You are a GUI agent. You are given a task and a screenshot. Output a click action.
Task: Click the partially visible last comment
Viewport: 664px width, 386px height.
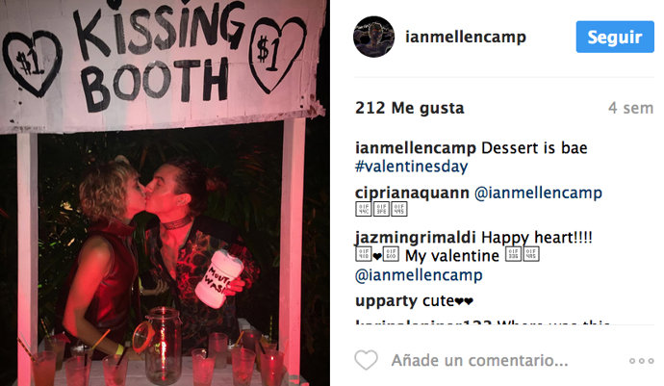pyautogui.click(x=483, y=322)
